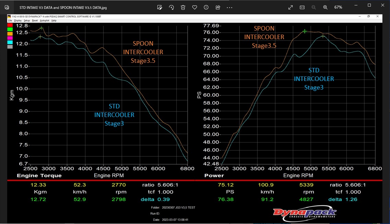Viewport: 390px width, 224px height.
Task: Click the green peak marker on torque graph
Action: (x=42, y=28)
